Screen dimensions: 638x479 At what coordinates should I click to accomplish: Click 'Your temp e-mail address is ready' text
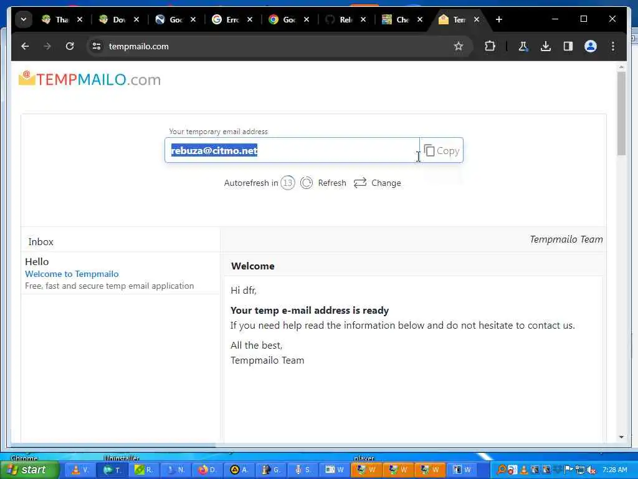pos(310,311)
